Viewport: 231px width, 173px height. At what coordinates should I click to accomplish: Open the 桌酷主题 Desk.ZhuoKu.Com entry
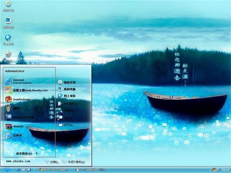pyautogui.click(x=26, y=90)
